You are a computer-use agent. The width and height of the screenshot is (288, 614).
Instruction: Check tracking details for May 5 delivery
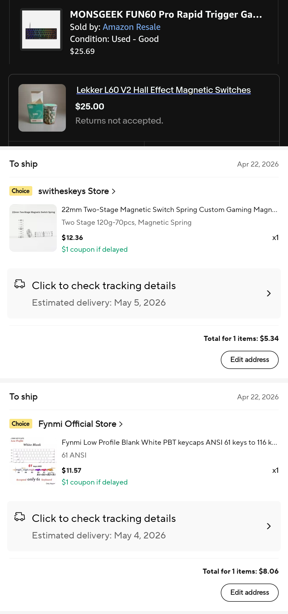[x=104, y=286]
